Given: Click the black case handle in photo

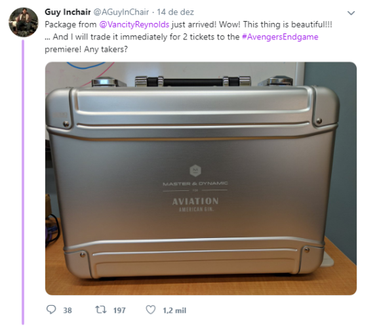Looking at the screenshot, I should point(193,81).
